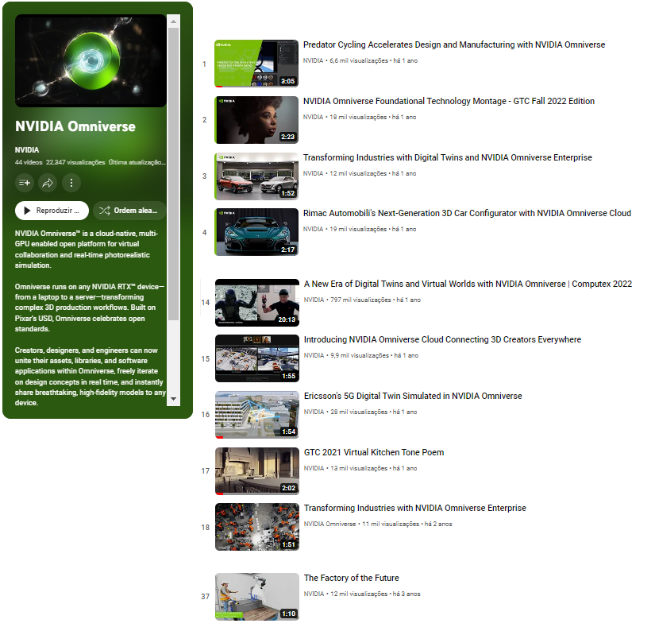Open Rimac Automobili 3D Car Configurator video

coord(467,212)
